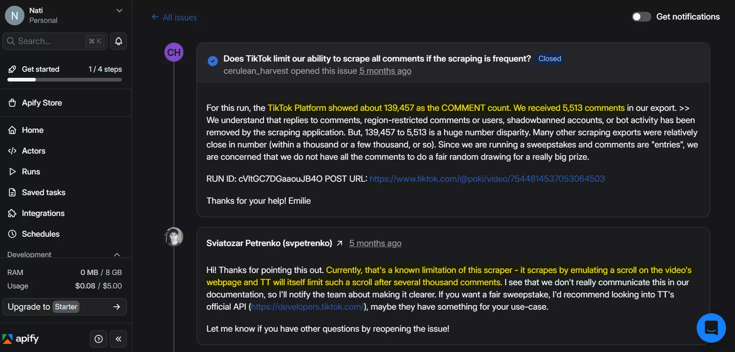Image resolution: width=735 pixels, height=352 pixels.
Task: Expand the Nati Personal account dropdown
Action: tap(119, 11)
